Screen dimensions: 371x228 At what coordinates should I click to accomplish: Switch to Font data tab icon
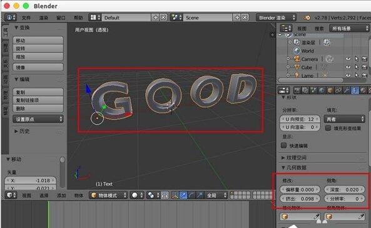(355, 90)
